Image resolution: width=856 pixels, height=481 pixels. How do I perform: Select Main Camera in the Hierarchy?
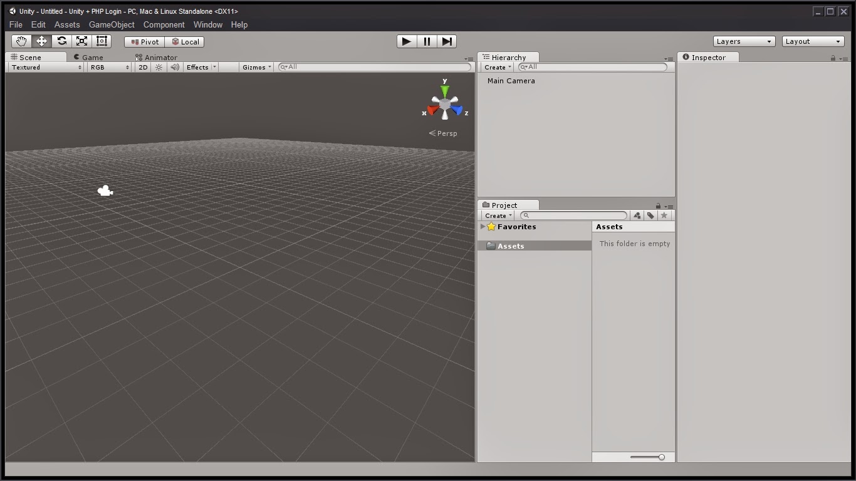click(510, 80)
